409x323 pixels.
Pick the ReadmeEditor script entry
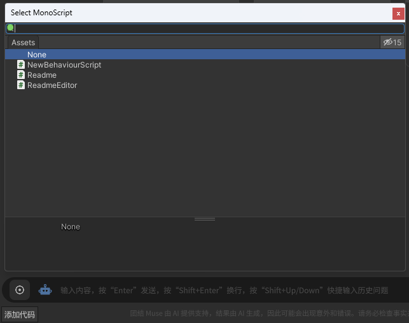pyautogui.click(x=52, y=85)
